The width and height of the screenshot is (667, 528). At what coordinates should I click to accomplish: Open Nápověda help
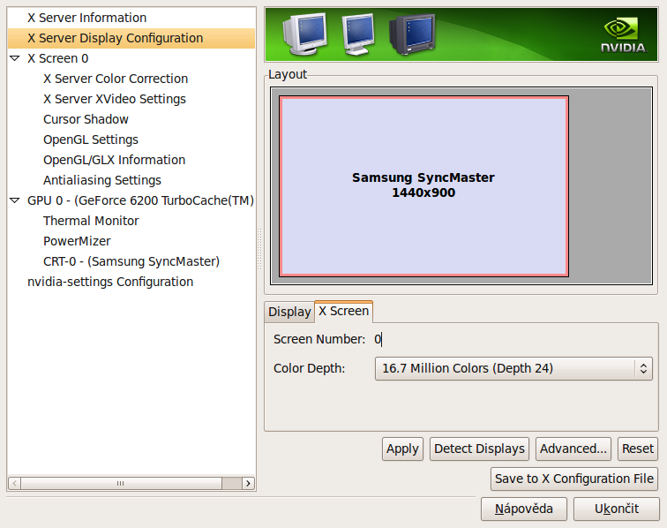pos(524,509)
